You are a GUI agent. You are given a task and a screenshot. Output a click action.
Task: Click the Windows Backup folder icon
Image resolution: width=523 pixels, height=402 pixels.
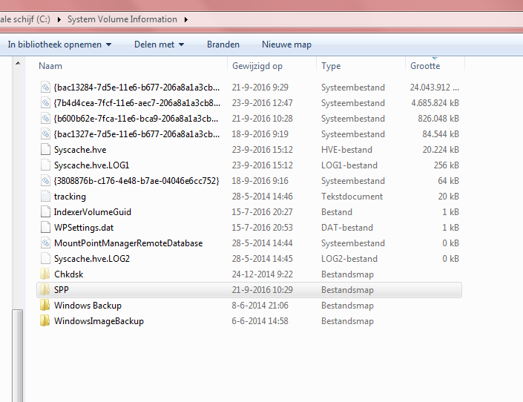click(45, 306)
